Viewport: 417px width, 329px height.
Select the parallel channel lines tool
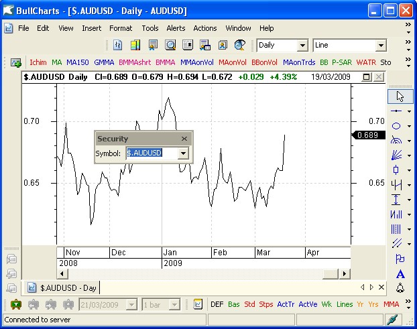397,243
